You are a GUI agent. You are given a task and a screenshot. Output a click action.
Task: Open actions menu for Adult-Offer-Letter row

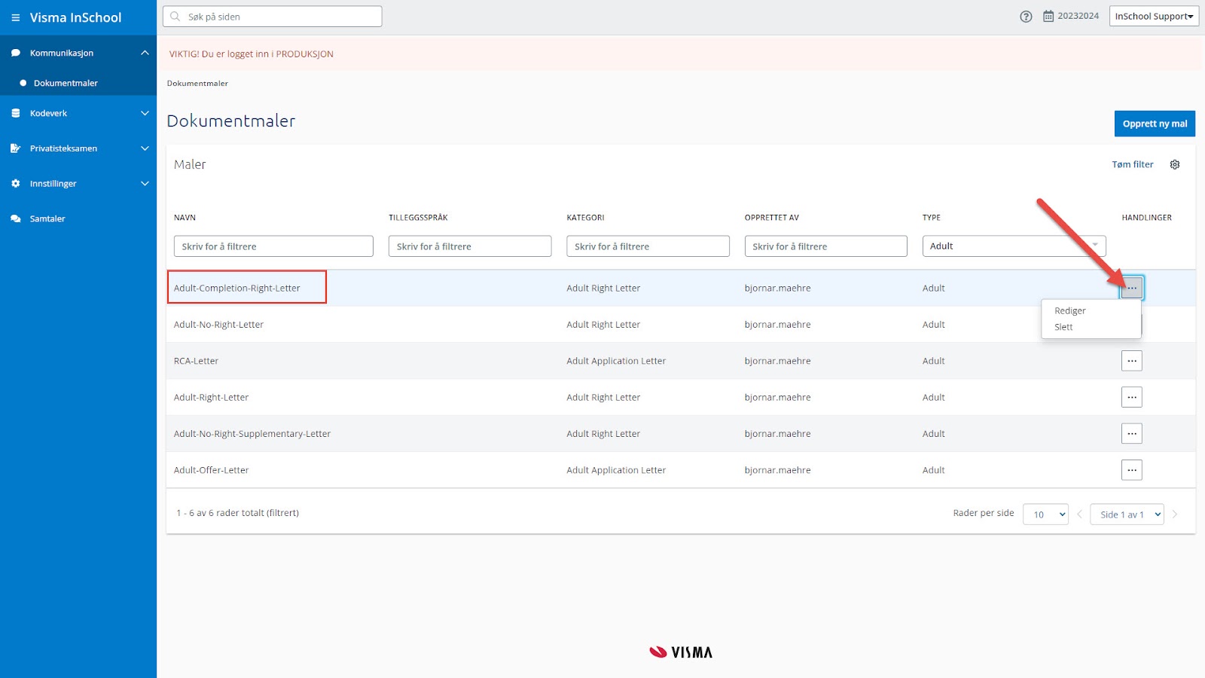click(1132, 470)
